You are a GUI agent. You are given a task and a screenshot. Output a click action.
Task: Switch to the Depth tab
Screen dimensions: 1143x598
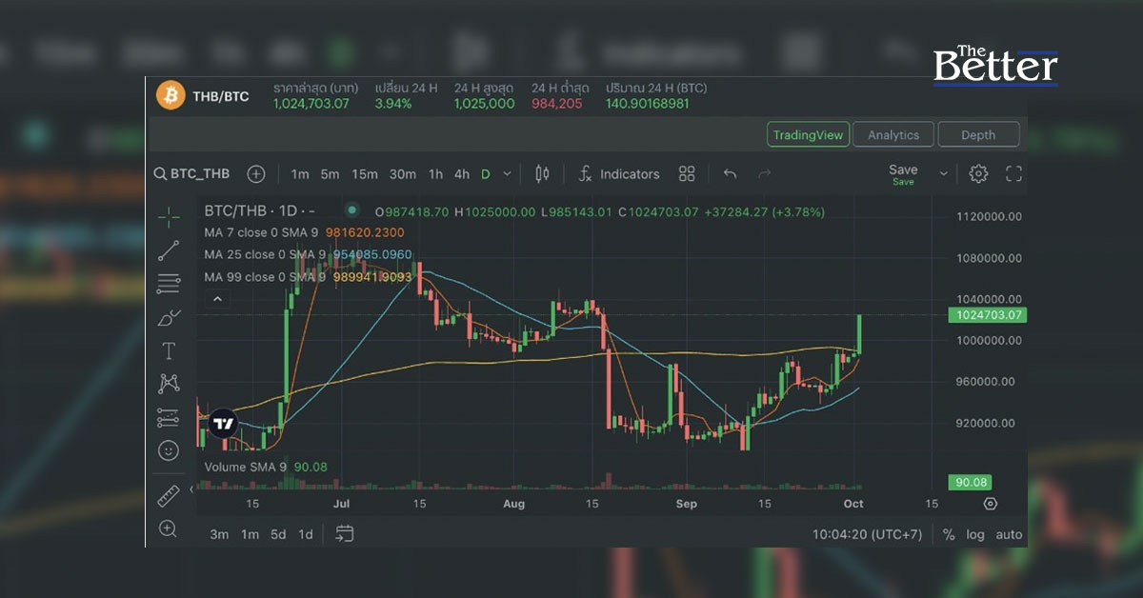point(977,135)
